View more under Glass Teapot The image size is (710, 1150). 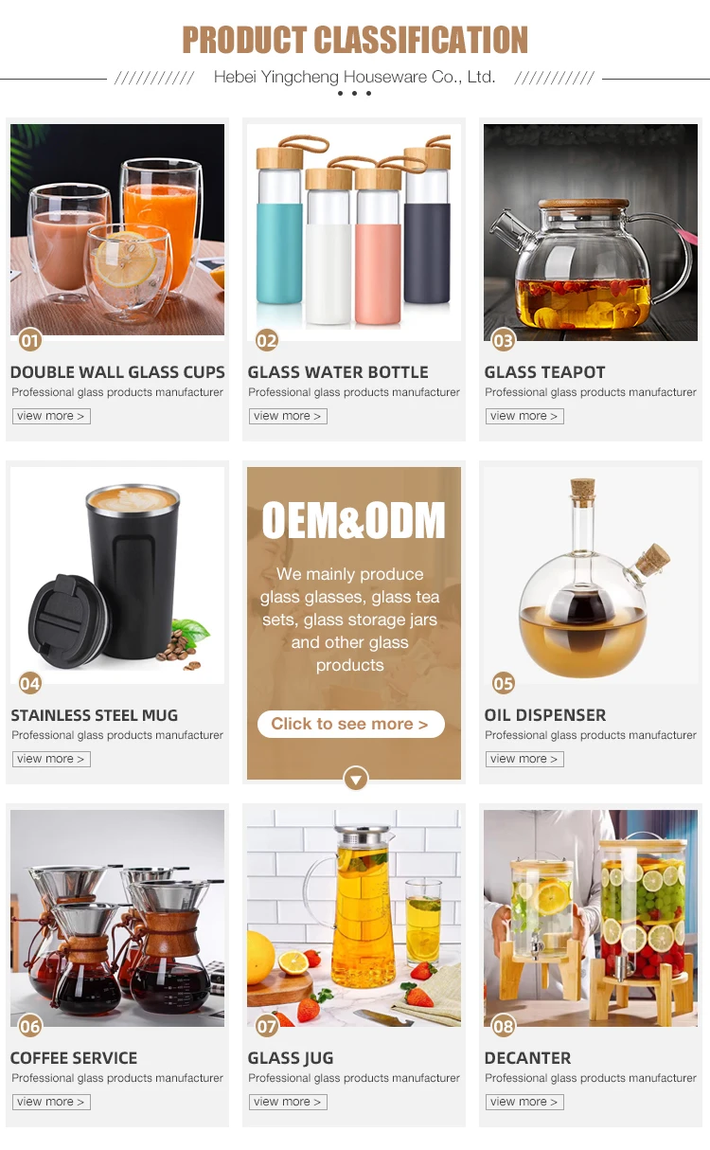coord(524,416)
